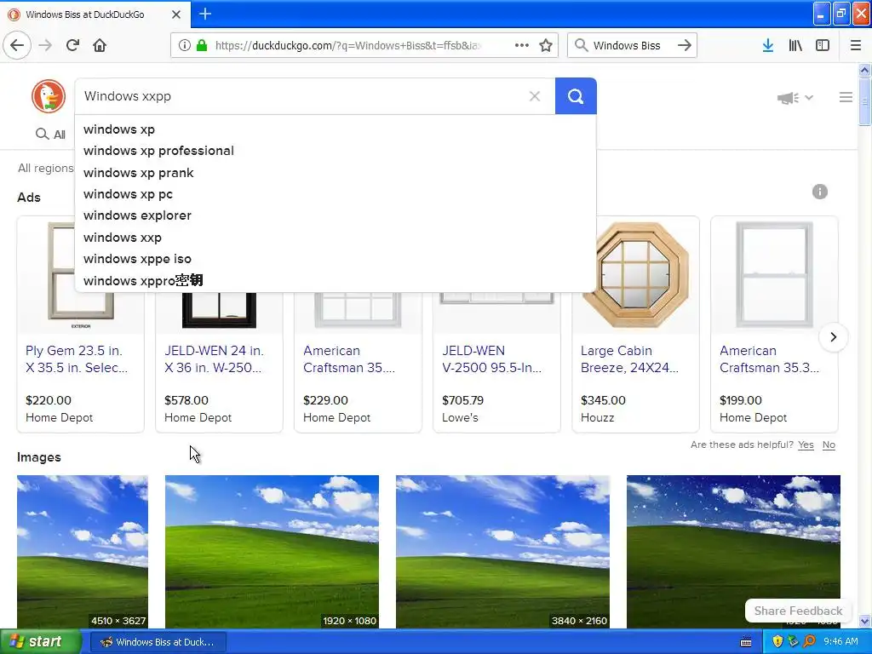Open the 4510 × 3627 Bliss image
The image size is (872, 654).
pyautogui.click(x=83, y=552)
